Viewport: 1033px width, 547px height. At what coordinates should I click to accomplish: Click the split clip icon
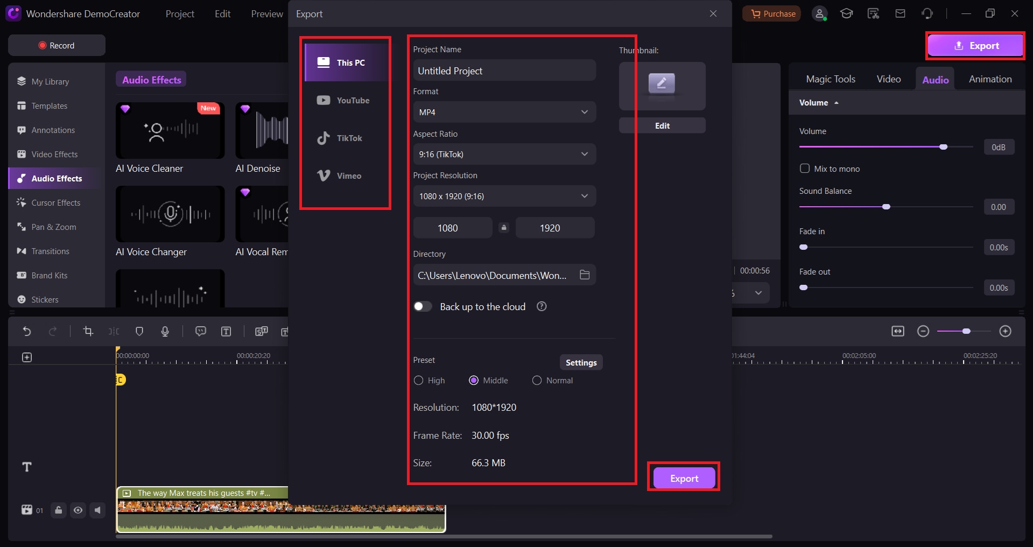[114, 331]
